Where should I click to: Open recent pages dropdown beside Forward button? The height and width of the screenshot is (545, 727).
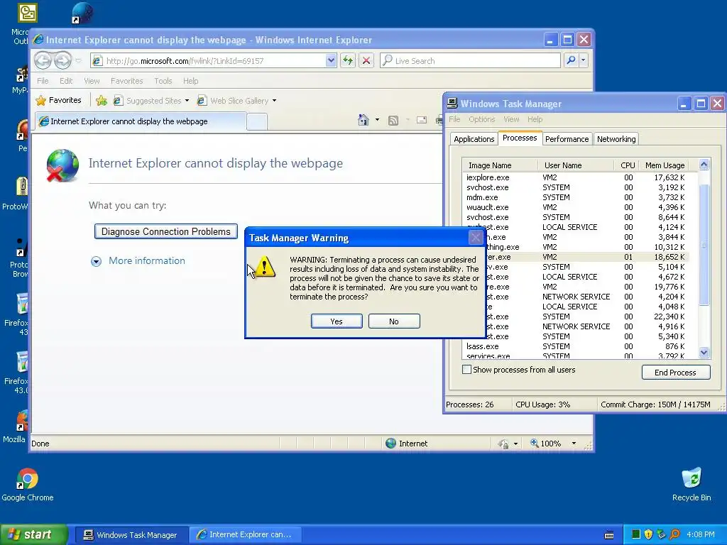[x=78, y=61]
